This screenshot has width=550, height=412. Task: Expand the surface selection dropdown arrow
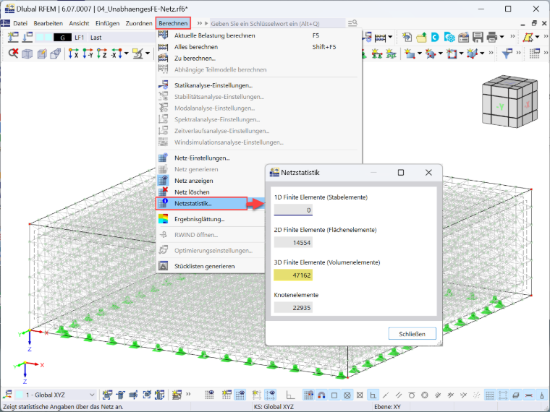tap(537, 37)
